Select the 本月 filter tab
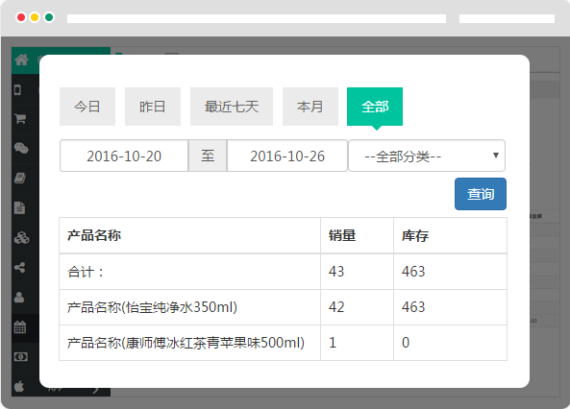This screenshot has height=409, width=570. click(310, 107)
